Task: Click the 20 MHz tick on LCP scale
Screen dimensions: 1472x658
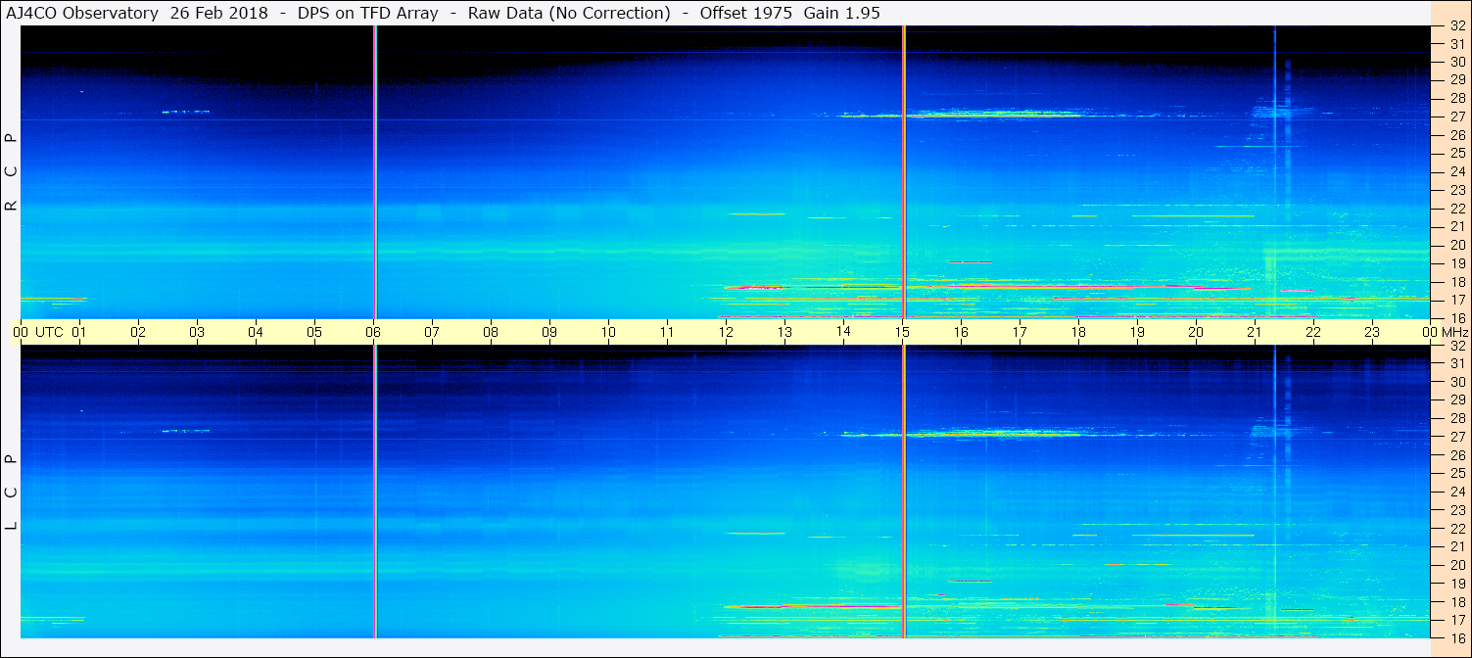Action: coord(1456,565)
